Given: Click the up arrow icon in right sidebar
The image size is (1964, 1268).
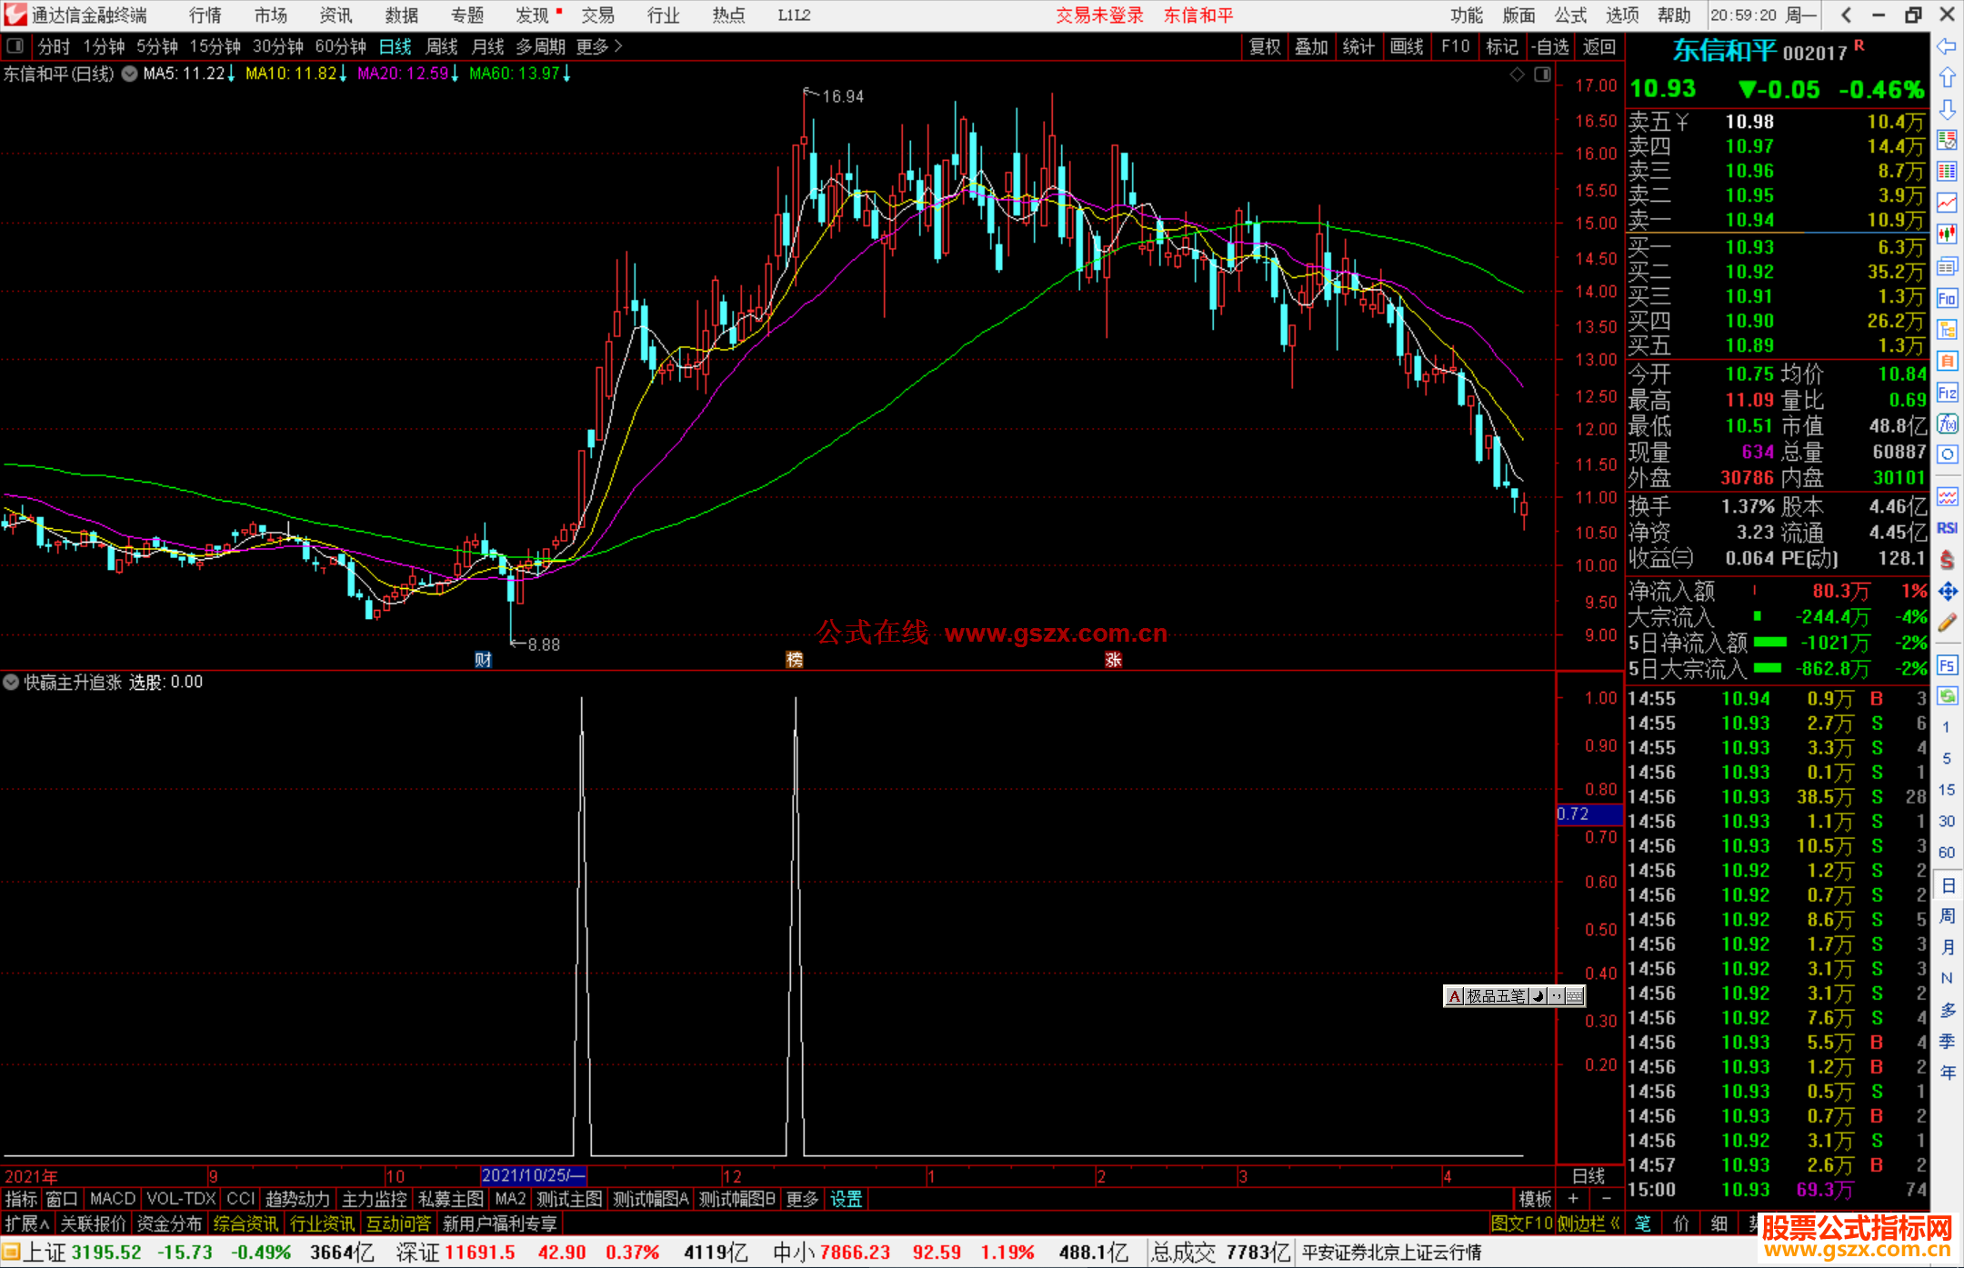Looking at the screenshot, I should coord(1947,77).
